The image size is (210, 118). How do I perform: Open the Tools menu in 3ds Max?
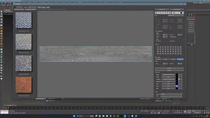(10, 3)
